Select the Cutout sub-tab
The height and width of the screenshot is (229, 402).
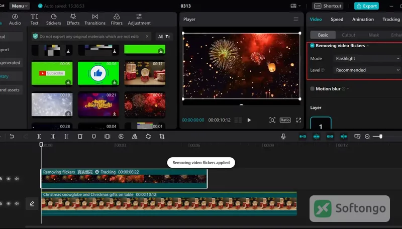(348, 35)
